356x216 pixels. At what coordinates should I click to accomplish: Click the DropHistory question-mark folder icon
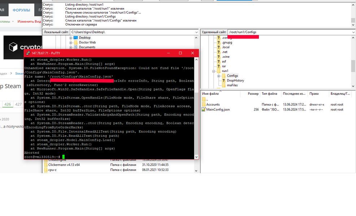pyautogui.click(x=223, y=80)
